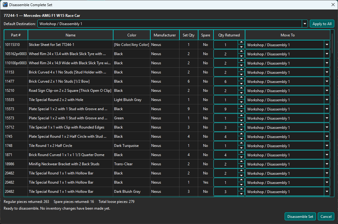Increase quantity for Road Sign Clip-on row
This screenshot has width=338, height=224.
pos(241,88)
